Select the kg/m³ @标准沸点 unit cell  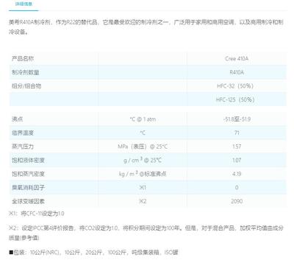point(143,174)
